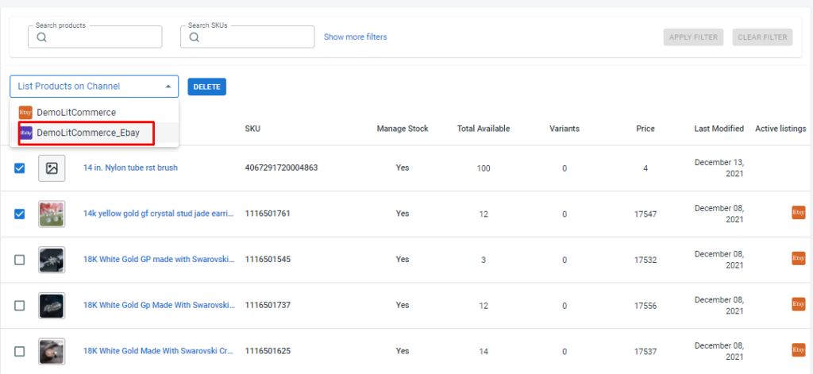Open Show more filters link

(x=355, y=37)
